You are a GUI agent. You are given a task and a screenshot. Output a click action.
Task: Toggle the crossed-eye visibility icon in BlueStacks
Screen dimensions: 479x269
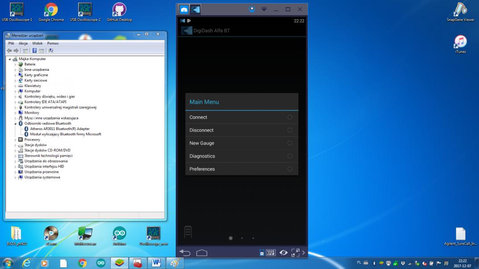point(283,253)
